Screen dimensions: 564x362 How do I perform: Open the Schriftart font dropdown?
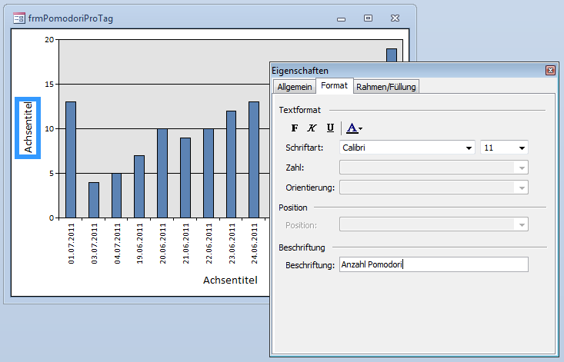[469, 148]
